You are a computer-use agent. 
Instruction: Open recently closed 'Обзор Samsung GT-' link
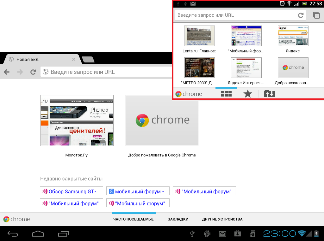[x=72, y=191]
